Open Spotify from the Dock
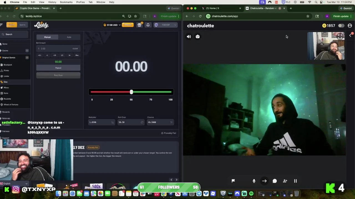The height and width of the screenshot is (199, 355). (251, 194)
